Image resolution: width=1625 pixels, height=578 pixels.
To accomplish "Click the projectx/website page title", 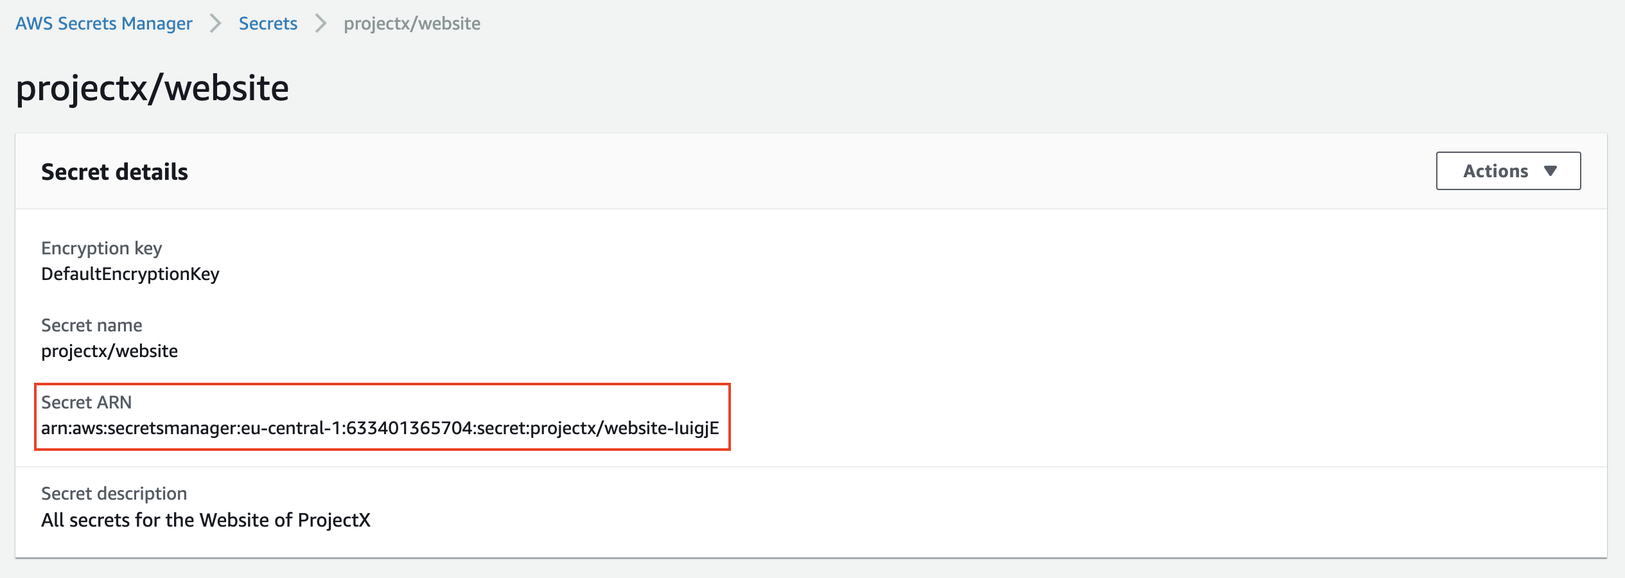I will (x=152, y=88).
